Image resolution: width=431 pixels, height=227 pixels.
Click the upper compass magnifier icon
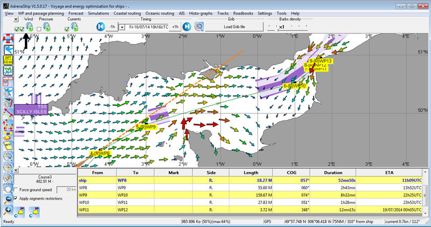coord(8,156)
